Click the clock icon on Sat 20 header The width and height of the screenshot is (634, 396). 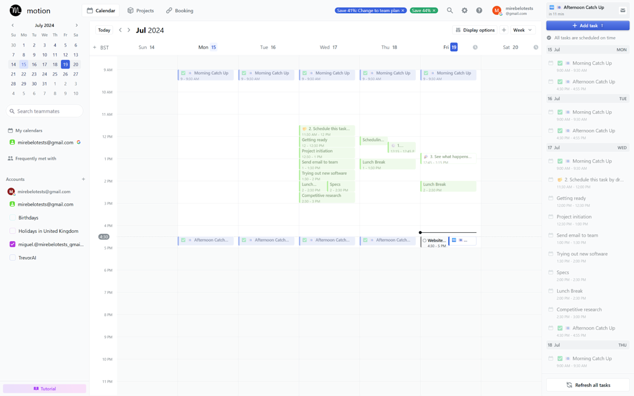tap(536, 47)
